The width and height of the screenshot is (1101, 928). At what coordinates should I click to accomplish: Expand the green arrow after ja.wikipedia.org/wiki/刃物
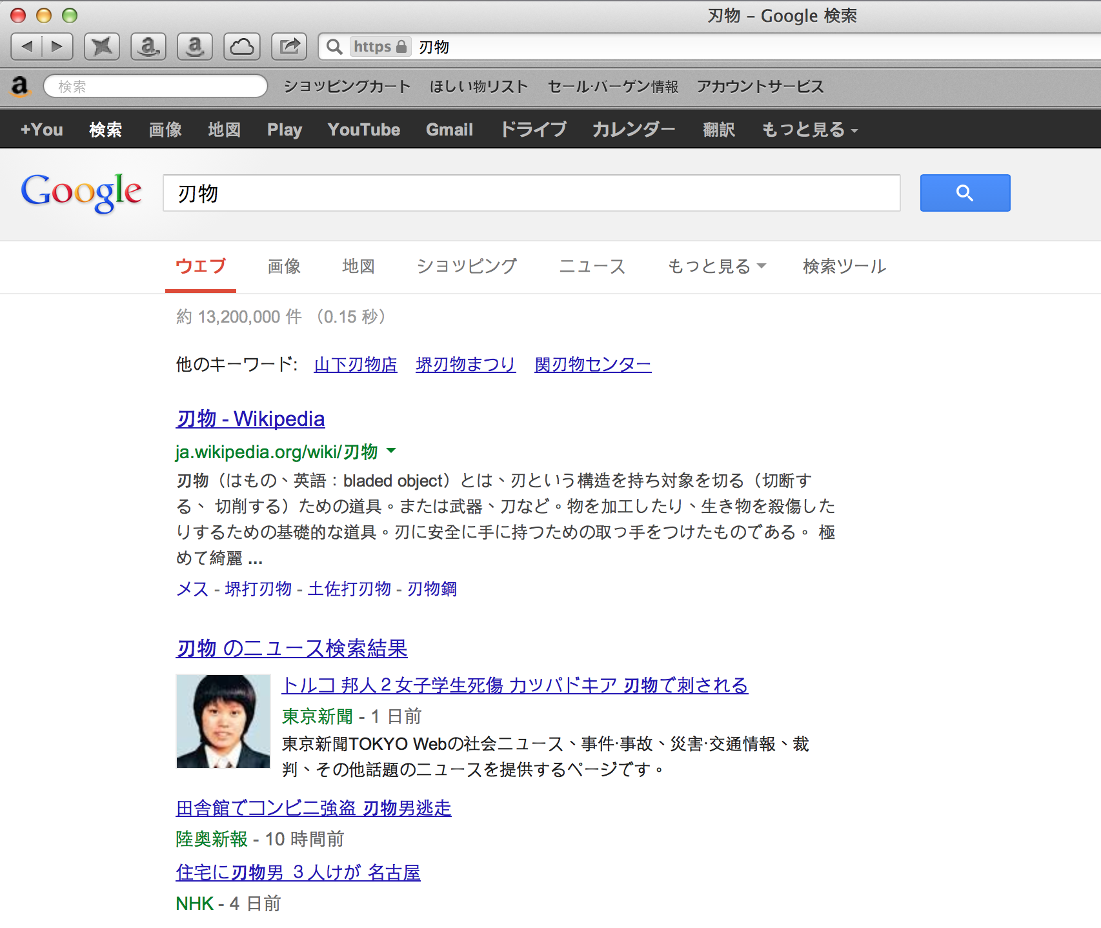pyautogui.click(x=391, y=450)
